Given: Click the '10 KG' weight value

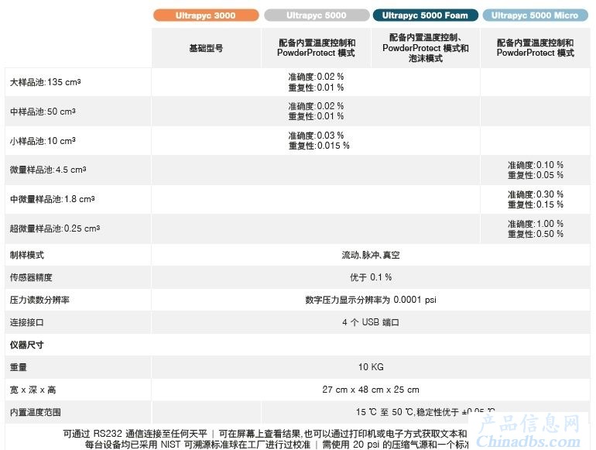Looking at the screenshot, I should click(371, 367).
